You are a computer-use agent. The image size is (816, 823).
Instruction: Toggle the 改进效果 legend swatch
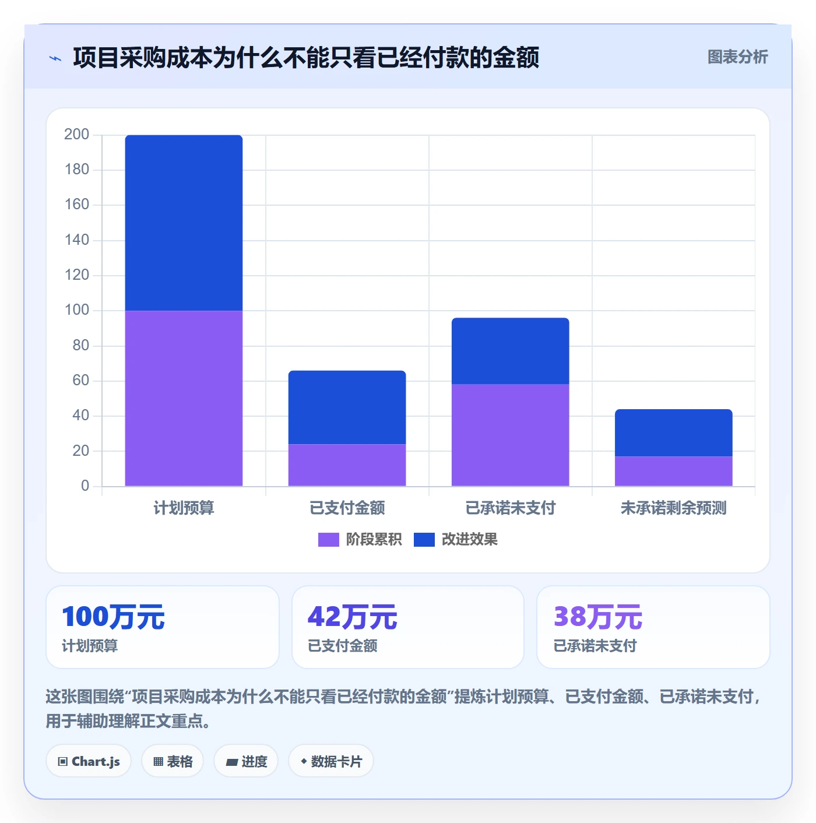424,540
